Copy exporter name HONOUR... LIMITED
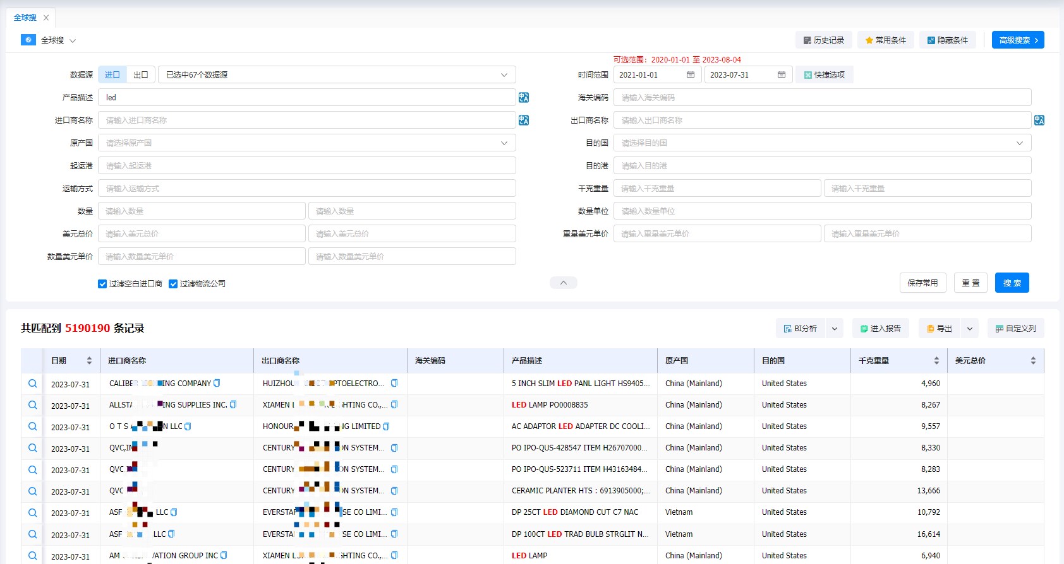Image resolution: width=1064 pixels, height=564 pixels. 387,426
